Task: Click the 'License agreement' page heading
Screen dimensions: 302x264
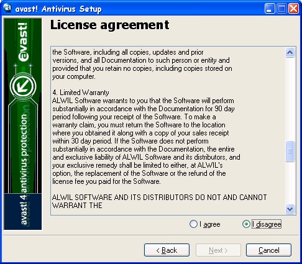Action: [x=110, y=25]
